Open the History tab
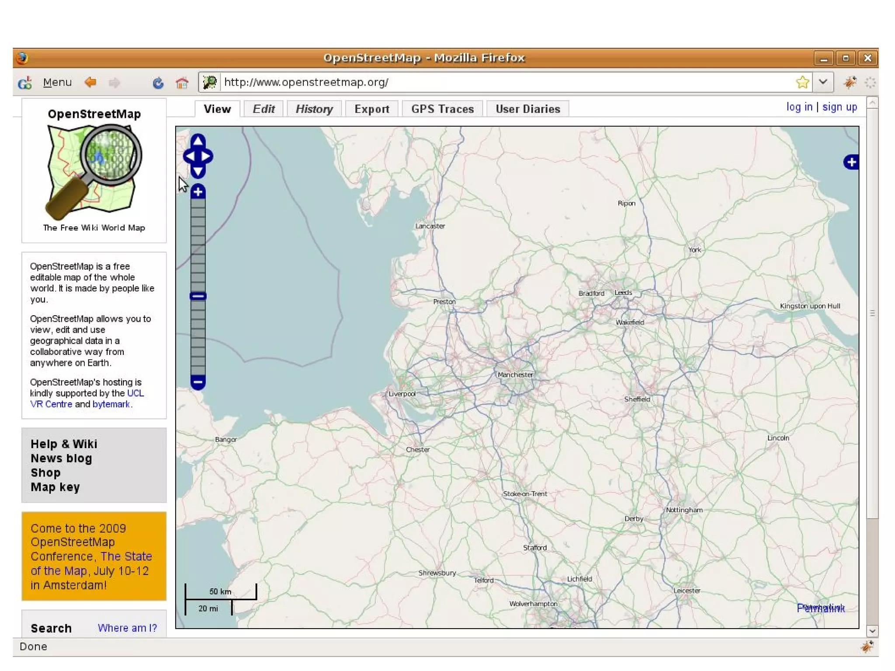 (x=314, y=109)
